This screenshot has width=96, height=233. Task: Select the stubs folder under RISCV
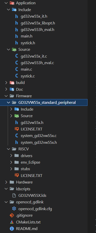coord(25,169)
